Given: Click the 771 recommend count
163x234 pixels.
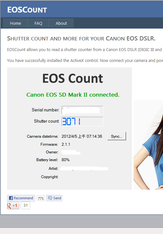Looking at the screenshot, I should click(40, 198).
